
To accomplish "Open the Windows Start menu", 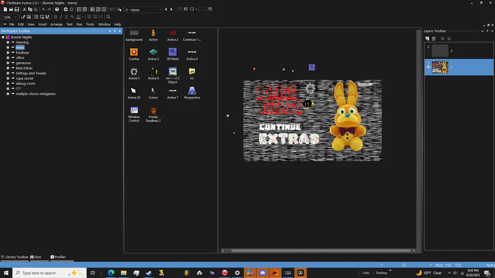I will pos(6,273).
